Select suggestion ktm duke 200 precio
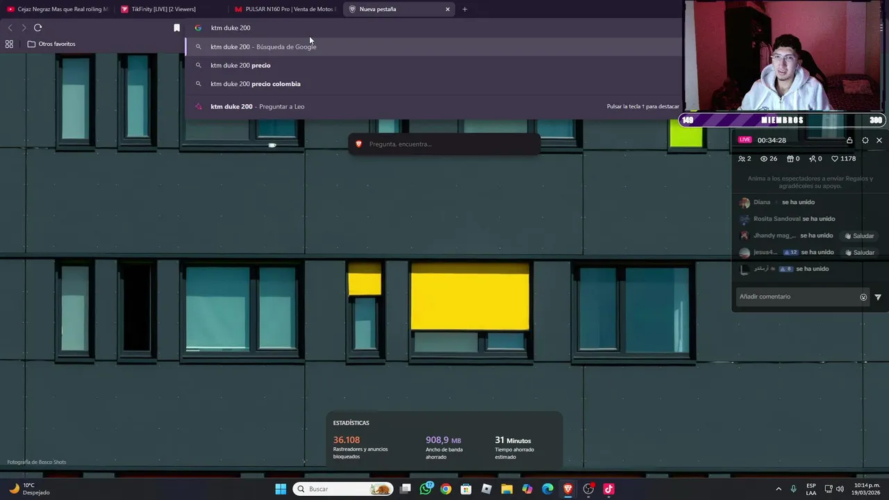The image size is (889, 500). tap(433, 65)
